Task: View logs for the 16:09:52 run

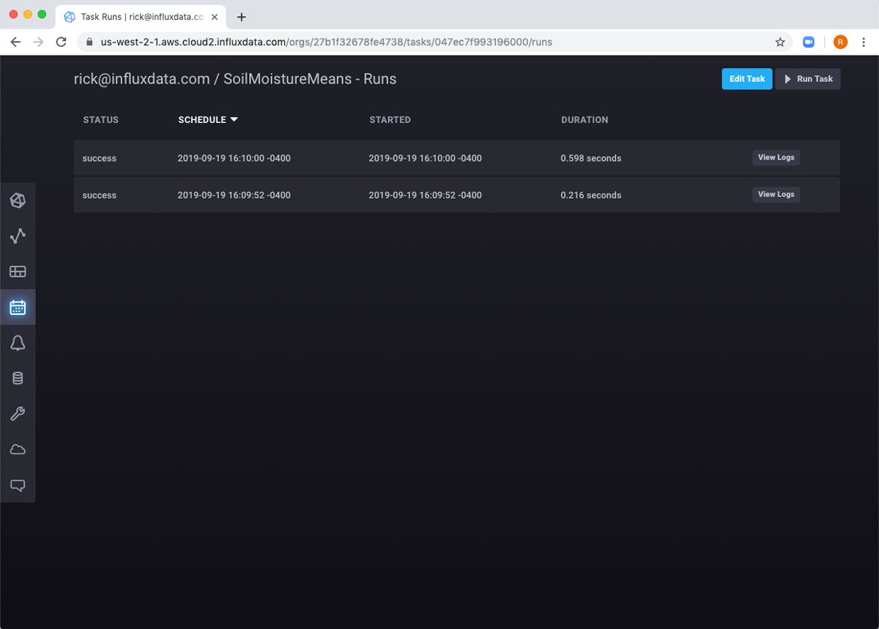Action: 776,195
